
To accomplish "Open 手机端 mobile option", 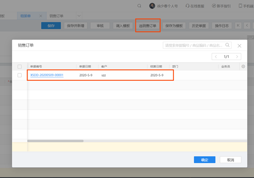I will coord(246,6).
